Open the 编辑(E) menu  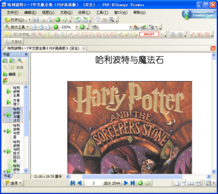click(x=30, y=13)
